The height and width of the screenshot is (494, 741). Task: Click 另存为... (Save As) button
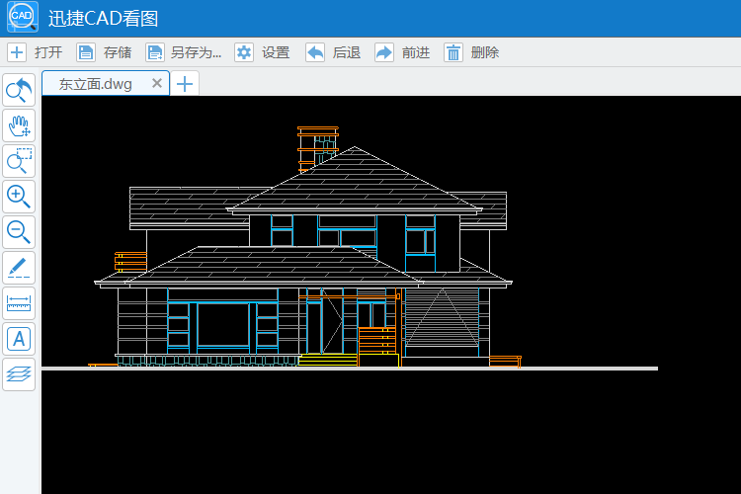tap(183, 53)
